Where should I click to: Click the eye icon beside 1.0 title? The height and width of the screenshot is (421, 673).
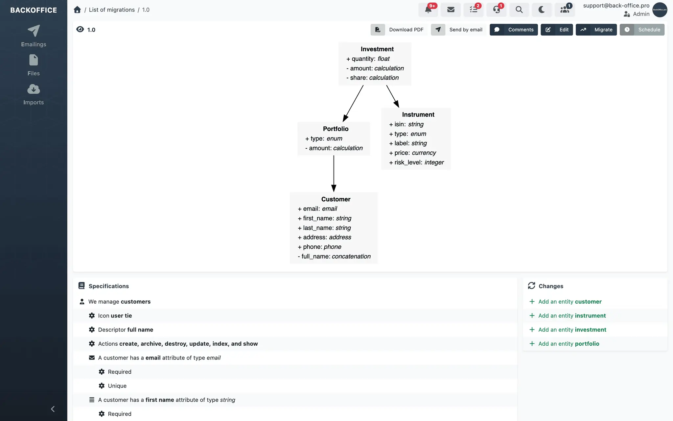coord(80,29)
